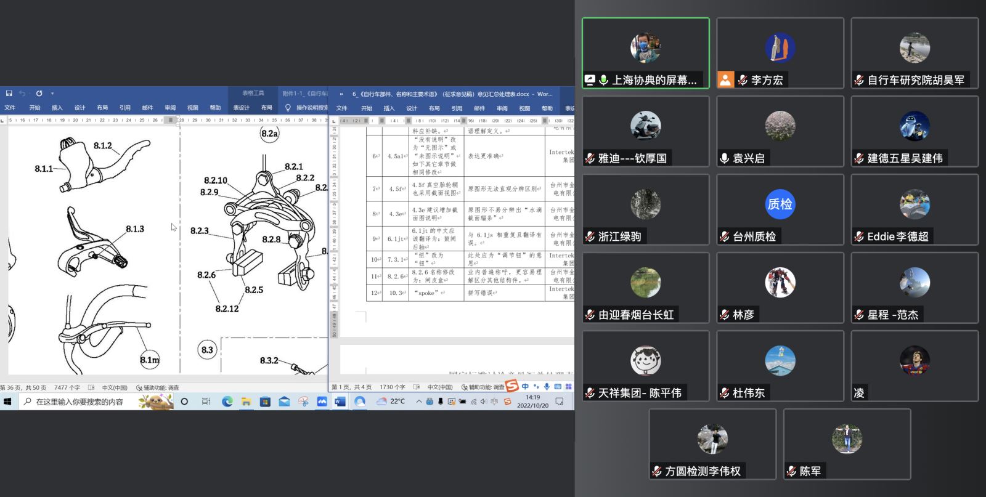Open Task View on the taskbar
Image resolution: width=986 pixels, height=497 pixels.
tap(206, 402)
